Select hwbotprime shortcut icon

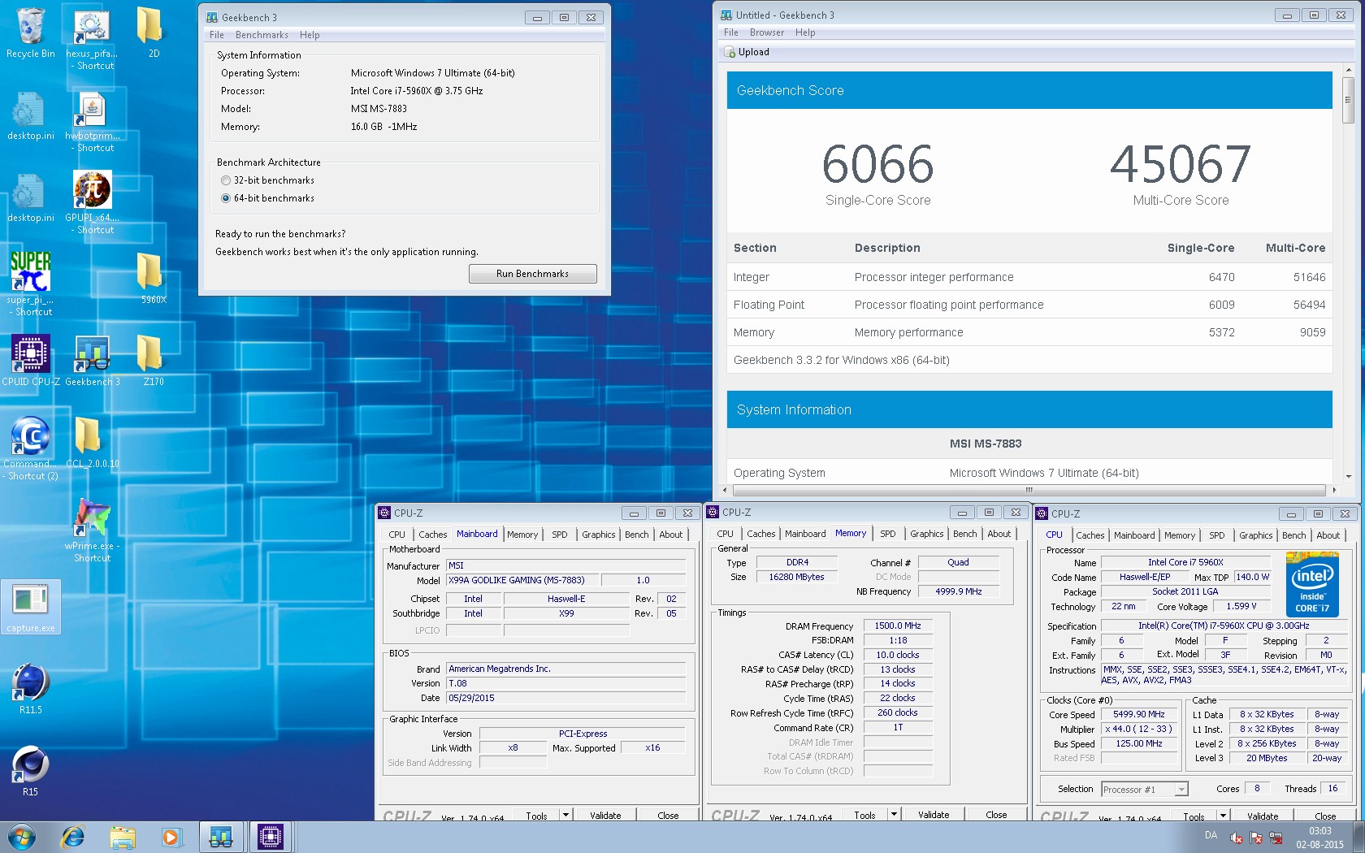click(x=92, y=120)
